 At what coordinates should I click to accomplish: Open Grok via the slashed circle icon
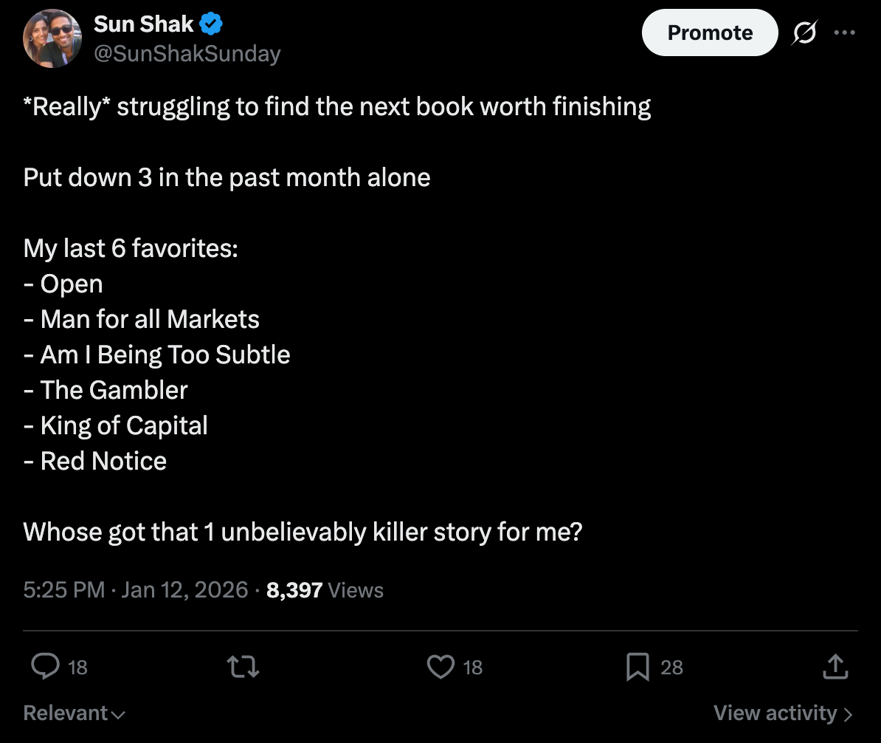(806, 33)
